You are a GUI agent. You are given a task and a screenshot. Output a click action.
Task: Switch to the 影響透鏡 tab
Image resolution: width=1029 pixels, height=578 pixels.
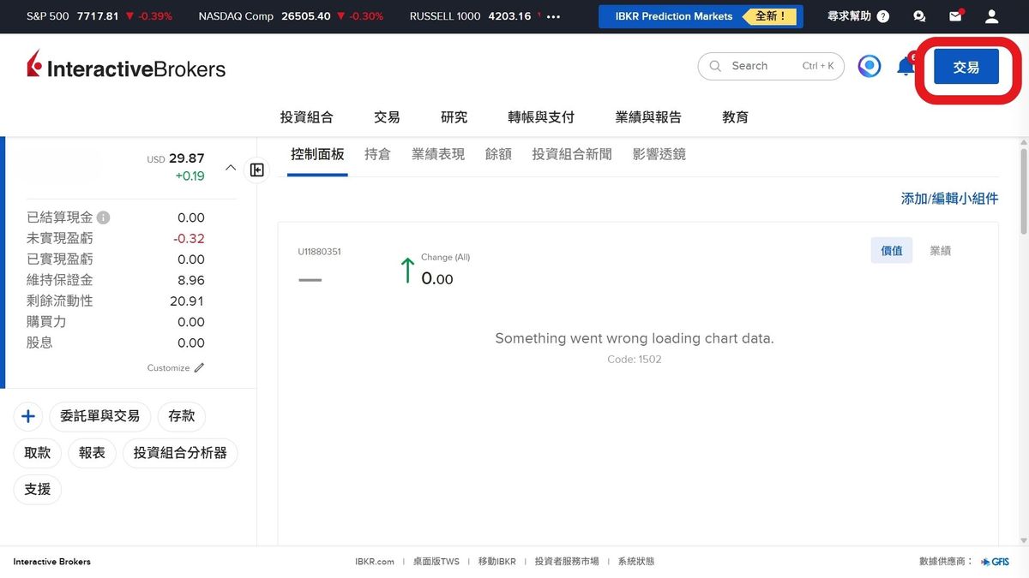click(659, 154)
